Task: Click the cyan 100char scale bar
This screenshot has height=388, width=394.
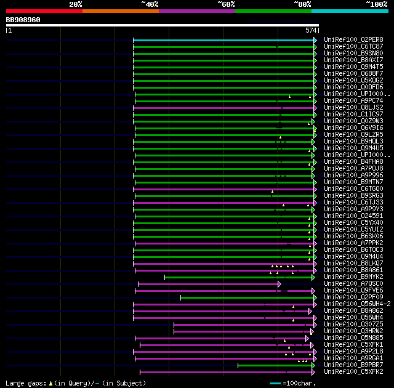Action: click(275, 384)
